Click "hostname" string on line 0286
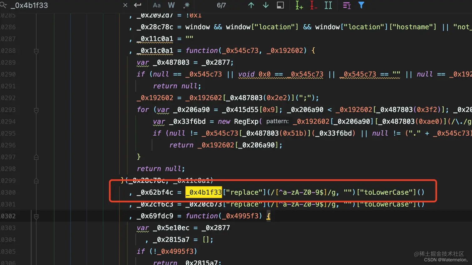The image size is (472, 265). (412, 27)
